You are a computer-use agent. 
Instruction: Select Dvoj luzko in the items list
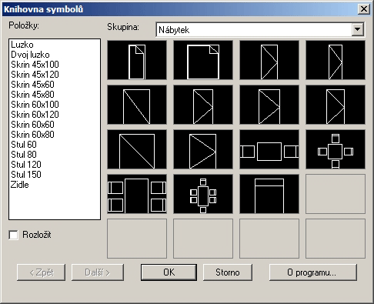[x=30, y=55]
